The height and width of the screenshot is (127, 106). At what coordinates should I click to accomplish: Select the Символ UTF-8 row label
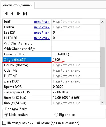coord(15,54)
